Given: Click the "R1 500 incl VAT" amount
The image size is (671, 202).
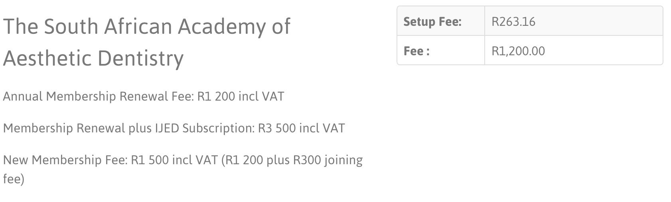Looking at the screenshot, I should point(174,160).
